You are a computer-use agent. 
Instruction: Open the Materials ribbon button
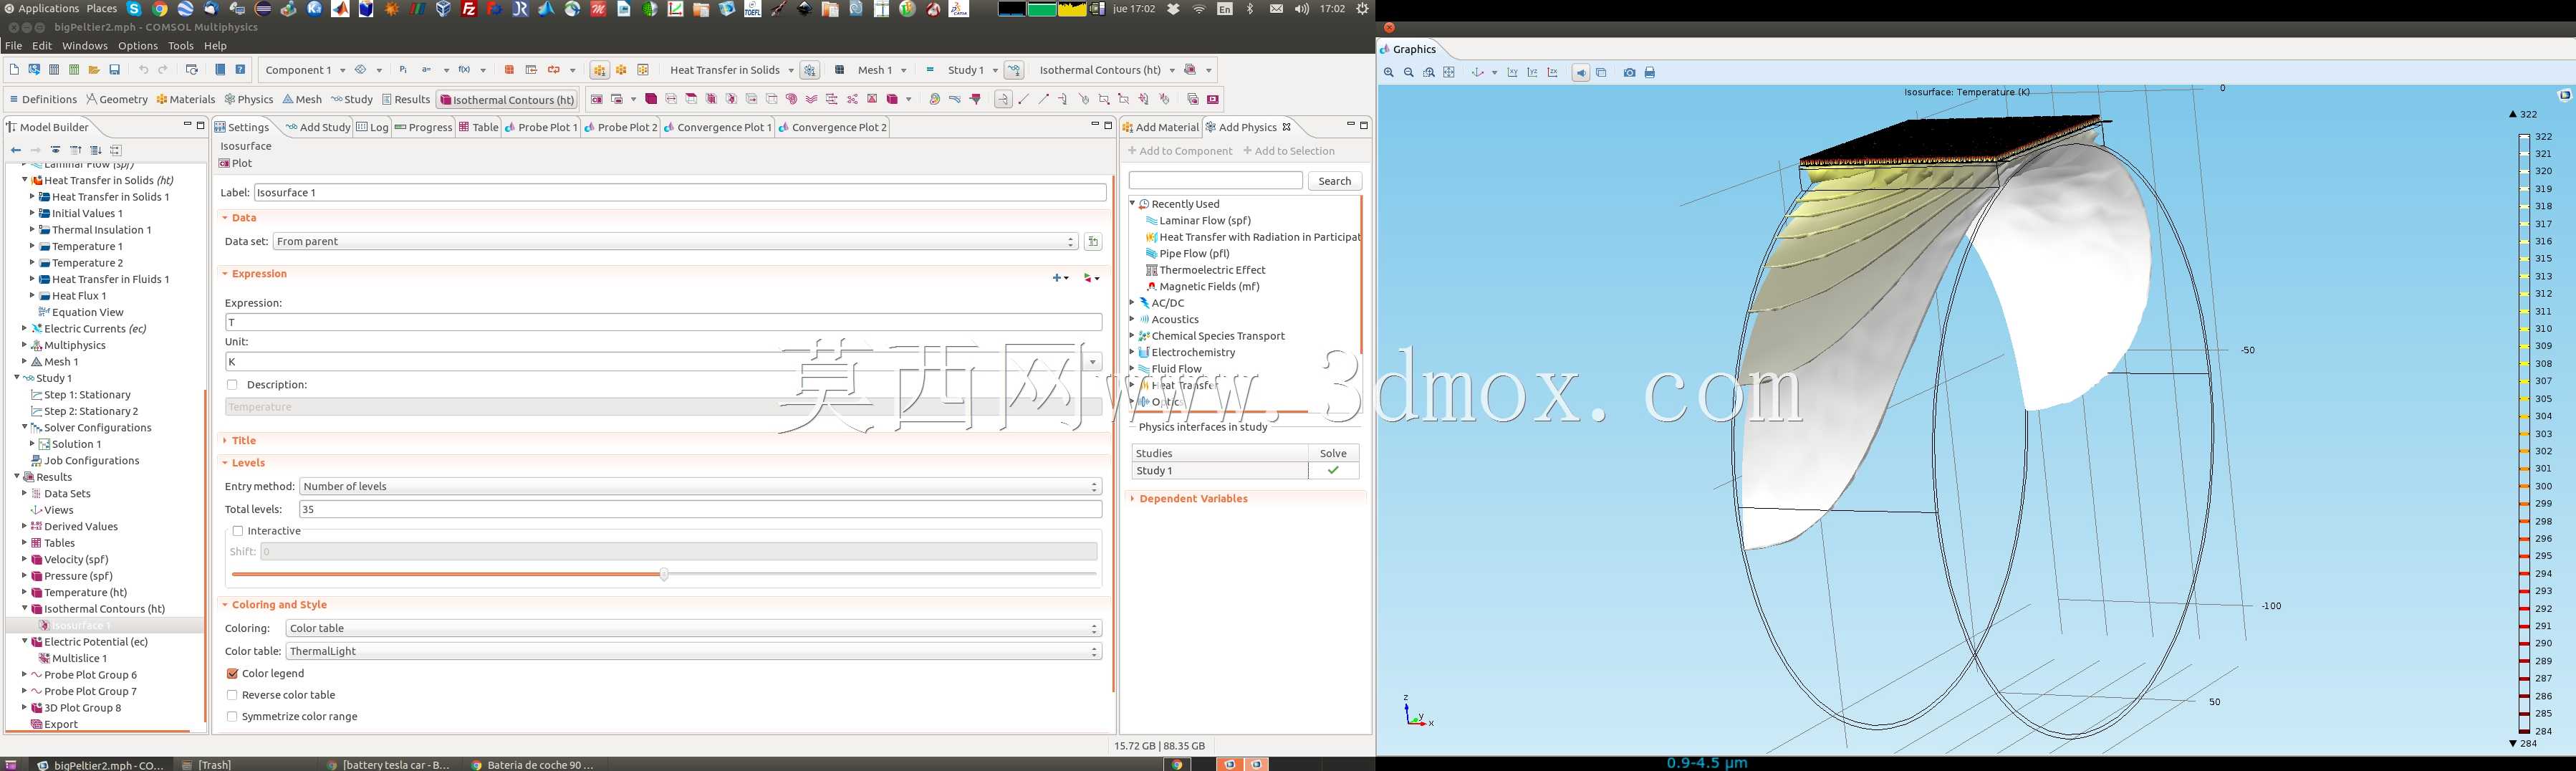(186, 100)
